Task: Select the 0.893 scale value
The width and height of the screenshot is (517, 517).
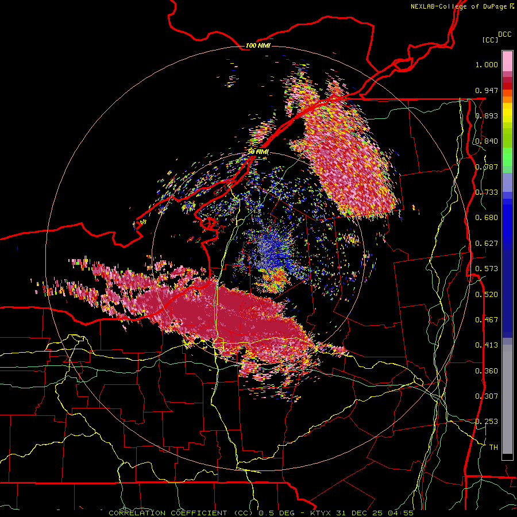Action: coord(487,115)
